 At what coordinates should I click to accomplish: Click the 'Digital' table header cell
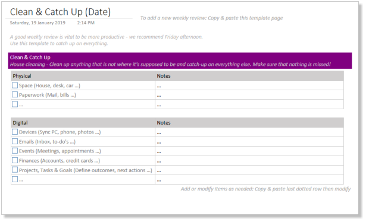(x=83, y=123)
